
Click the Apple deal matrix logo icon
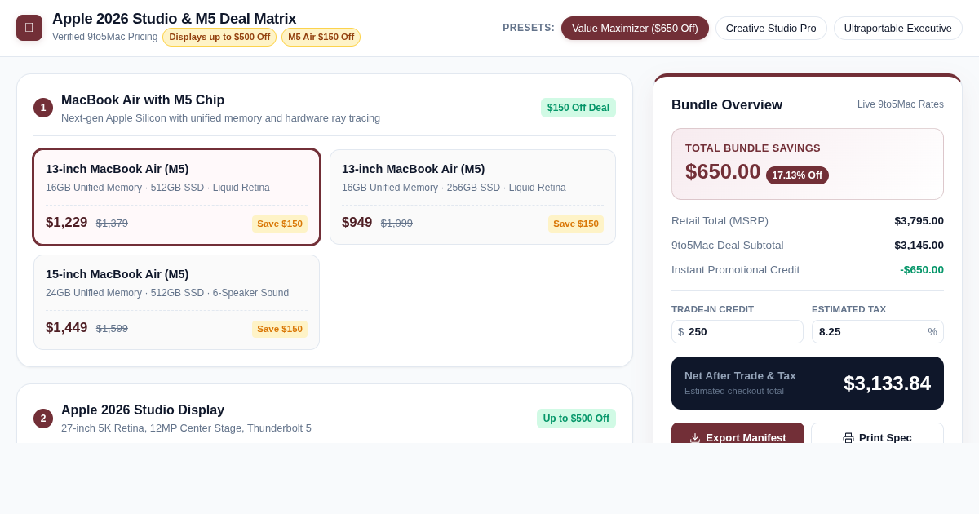click(29, 28)
